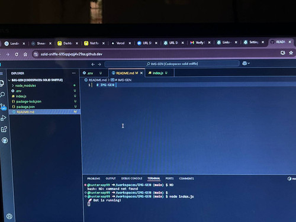This screenshot has width=296, height=222.
Task: Click the browser home button
Action: [25, 54]
